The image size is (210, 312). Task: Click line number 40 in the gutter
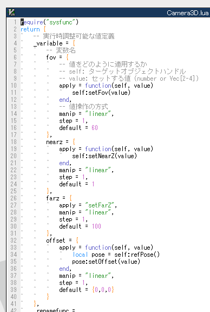click(14, 297)
